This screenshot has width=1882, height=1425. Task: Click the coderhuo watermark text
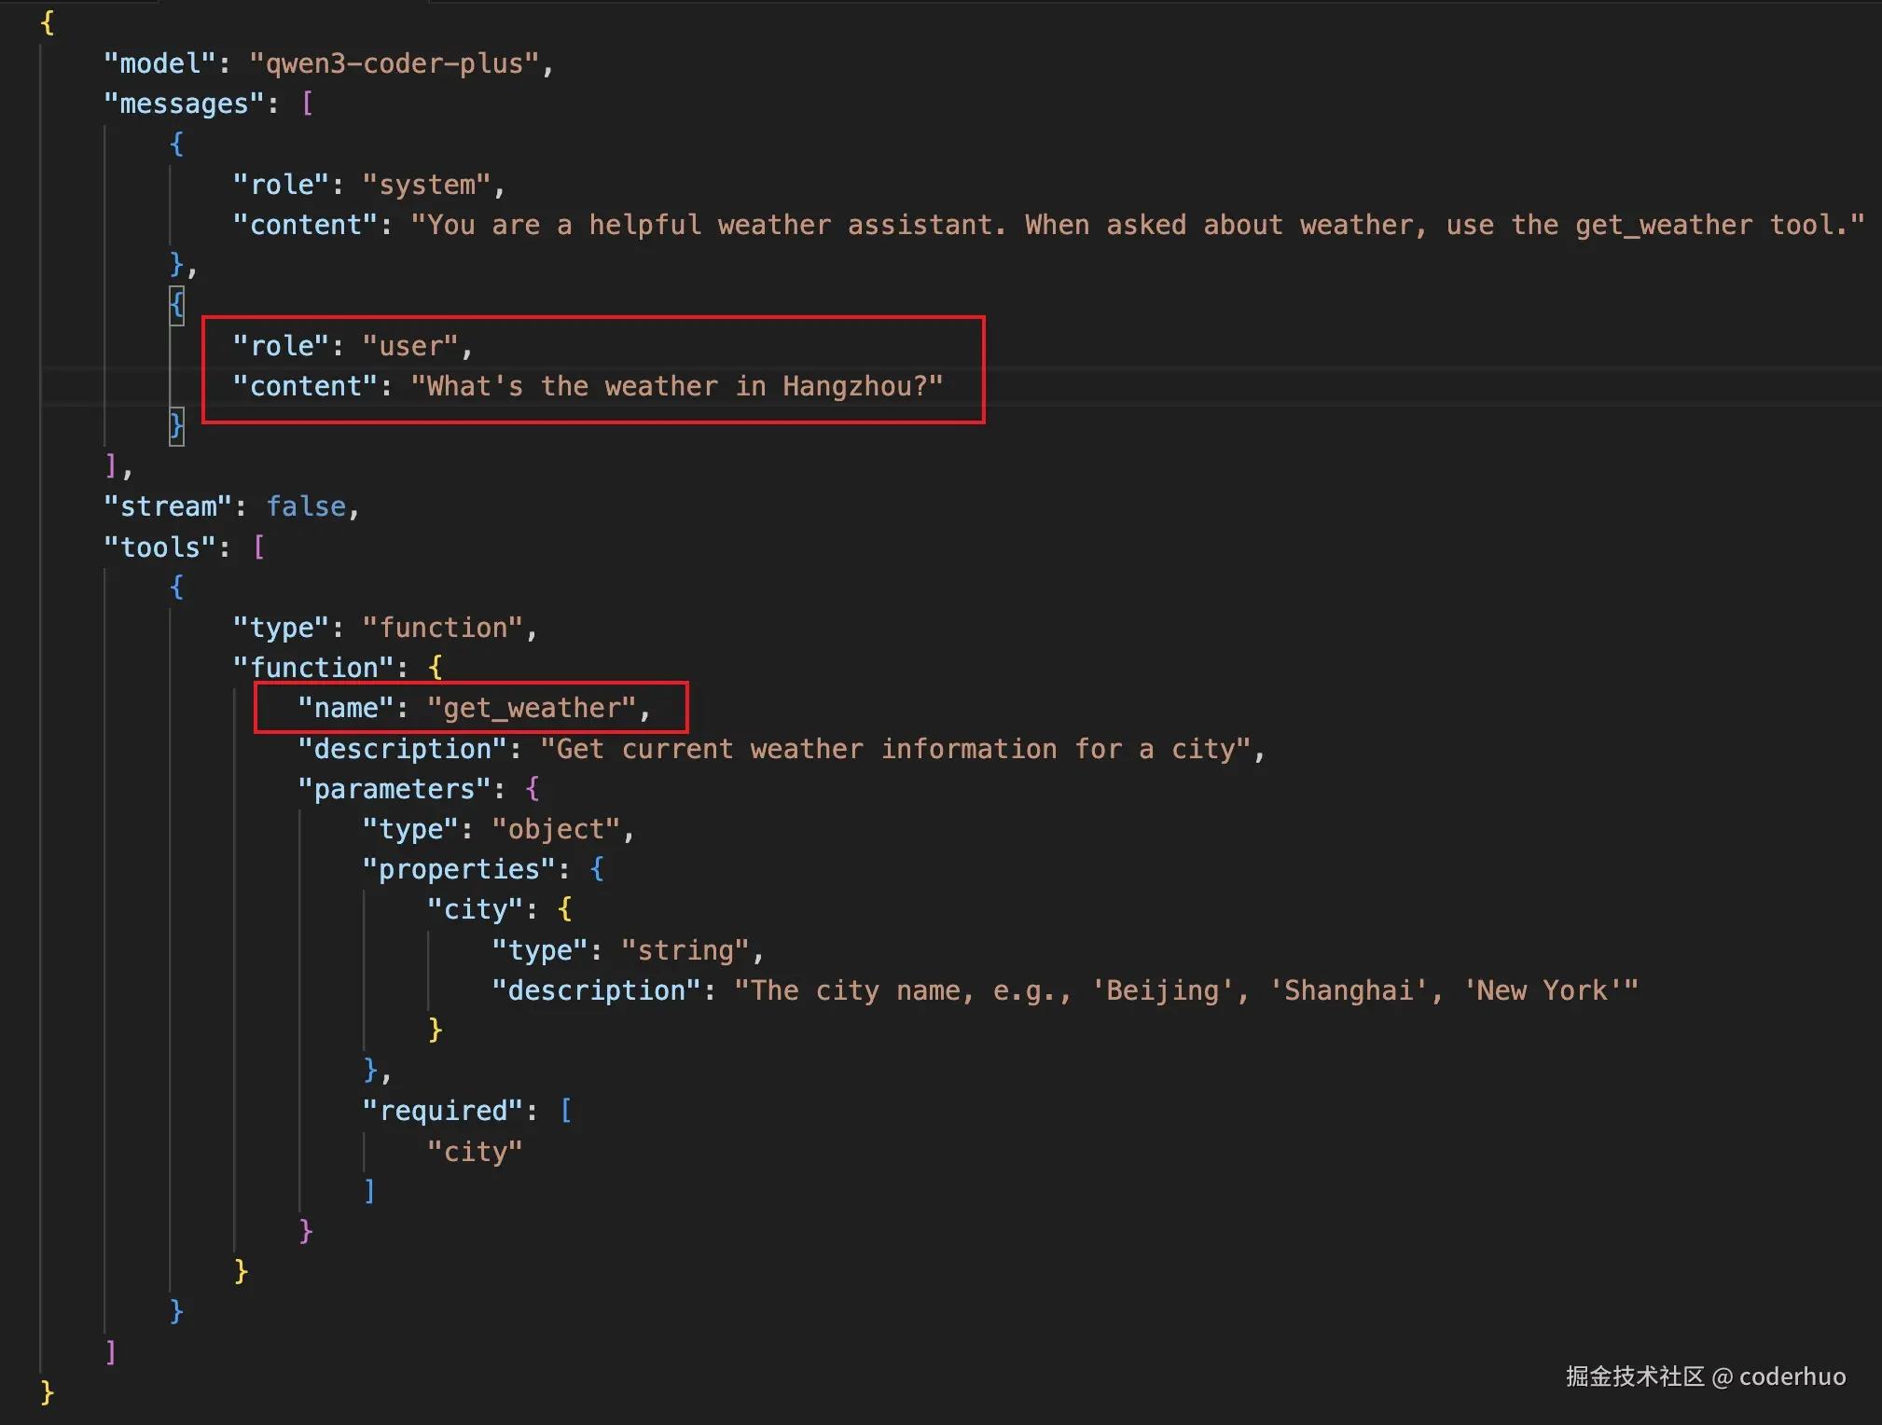tap(1792, 1377)
